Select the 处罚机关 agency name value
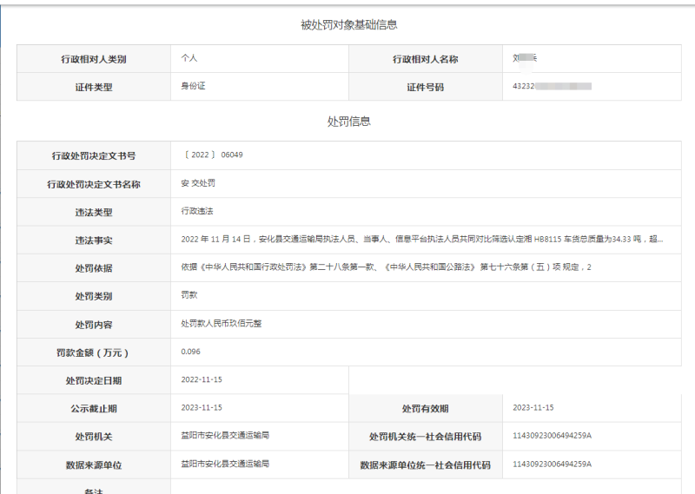Viewport: 695px width, 494px height. (x=225, y=435)
